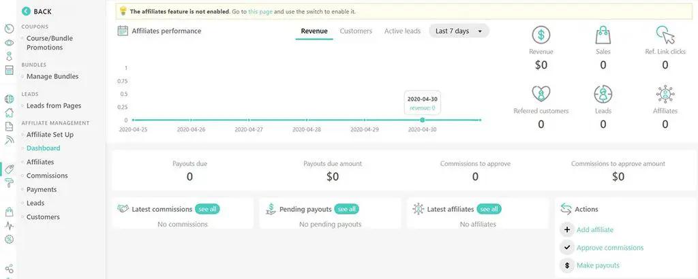Click the teal BACK arrow icon
Image resolution: width=698 pixels, height=279 pixels.
[x=27, y=11]
